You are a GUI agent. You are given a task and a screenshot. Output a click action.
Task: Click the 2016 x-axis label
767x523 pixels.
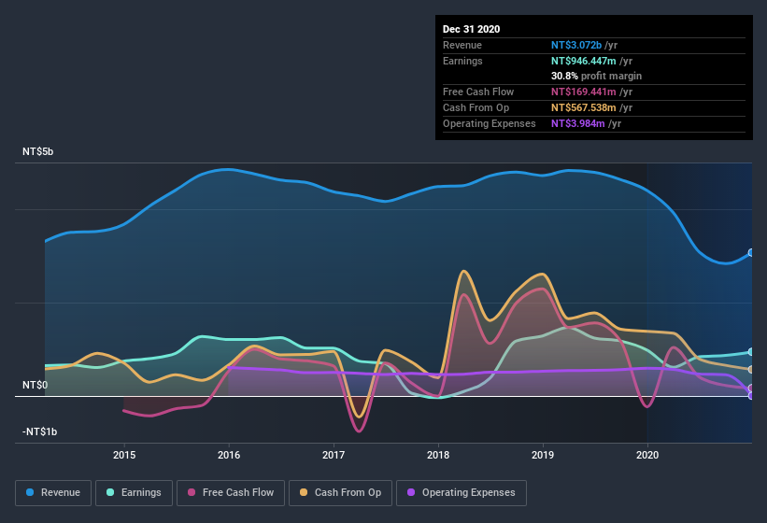[x=229, y=455]
